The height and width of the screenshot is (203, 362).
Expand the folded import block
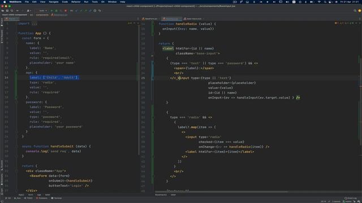click(x=35, y=24)
